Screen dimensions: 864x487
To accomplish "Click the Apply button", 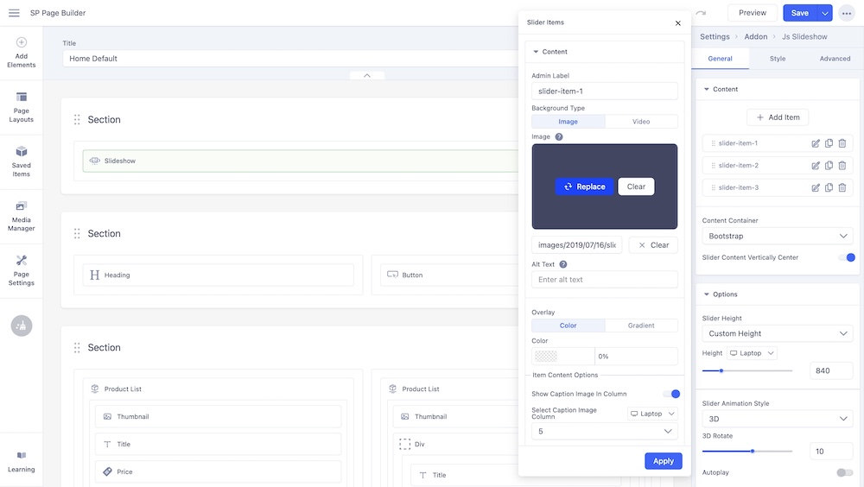I will [x=663, y=461].
